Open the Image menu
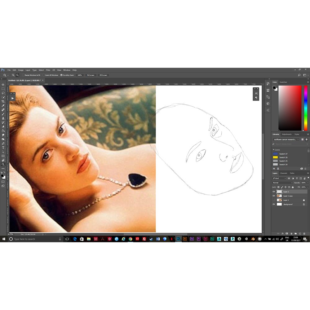The image size is (310, 310). tap(21, 70)
